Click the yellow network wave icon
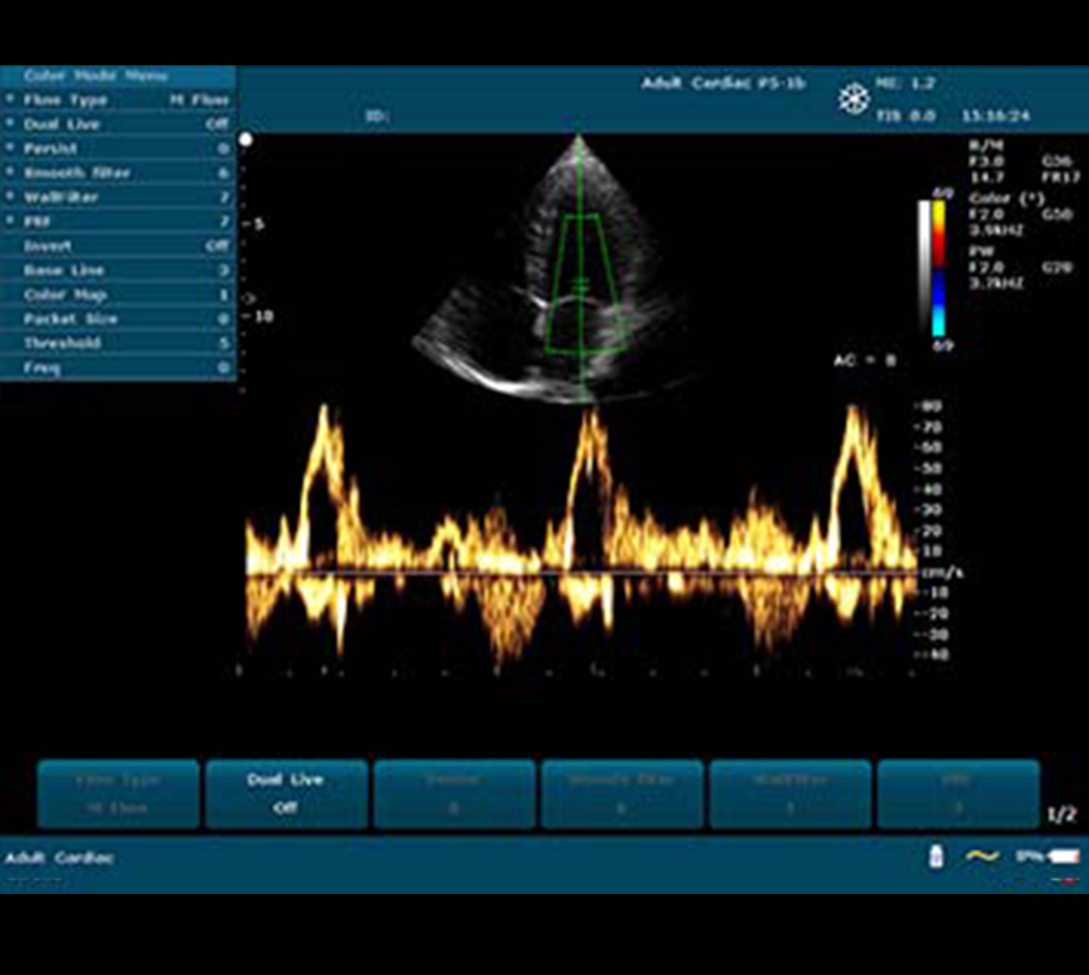The width and height of the screenshot is (1089, 975). [982, 856]
